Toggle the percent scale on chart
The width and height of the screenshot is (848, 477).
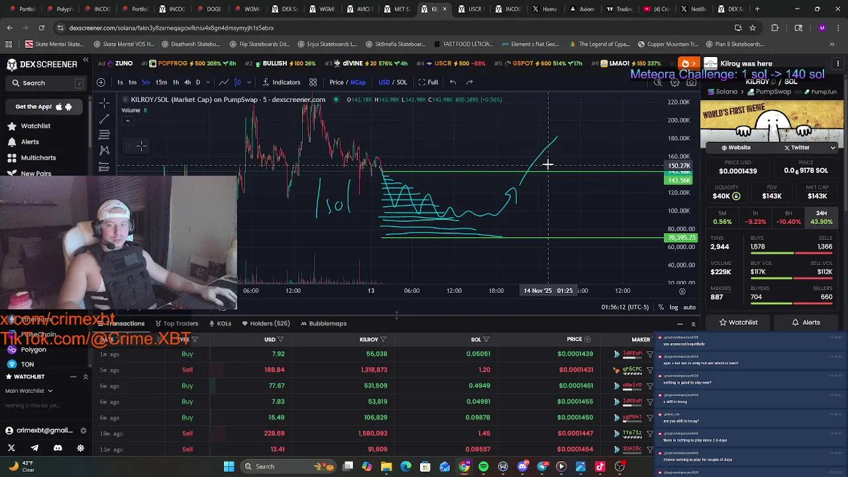(661, 307)
